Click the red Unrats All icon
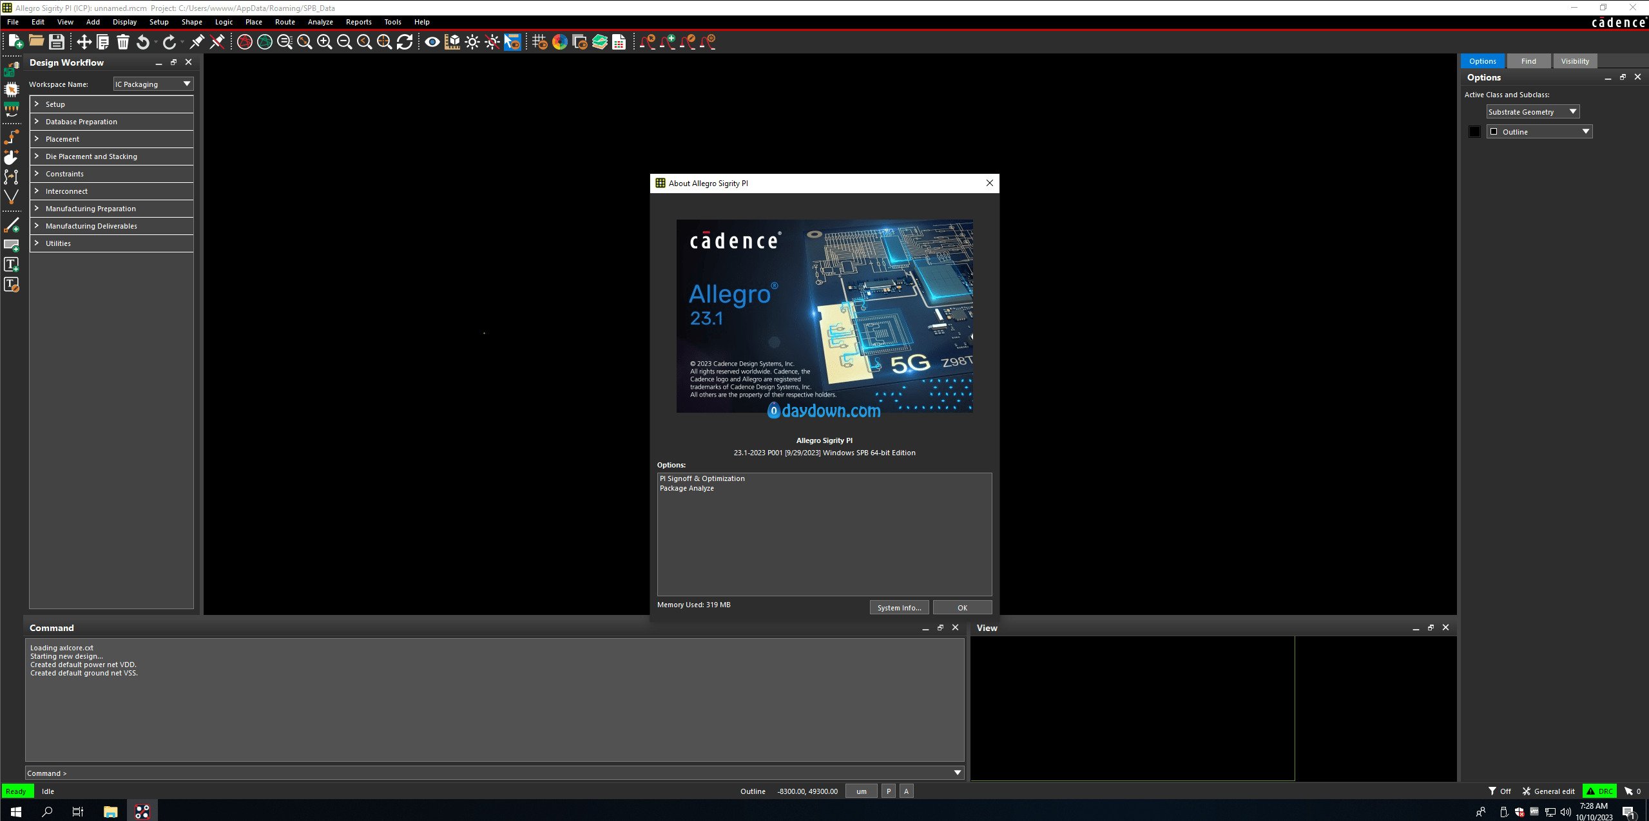The width and height of the screenshot is (1649, 821). (244, 42)
